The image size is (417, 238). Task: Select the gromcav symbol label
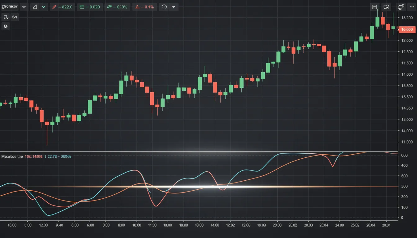[x=9, y=7]
